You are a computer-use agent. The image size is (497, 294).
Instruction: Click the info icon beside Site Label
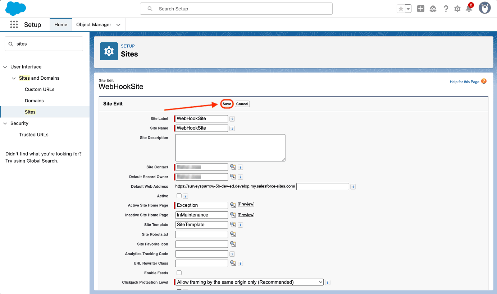232,119
